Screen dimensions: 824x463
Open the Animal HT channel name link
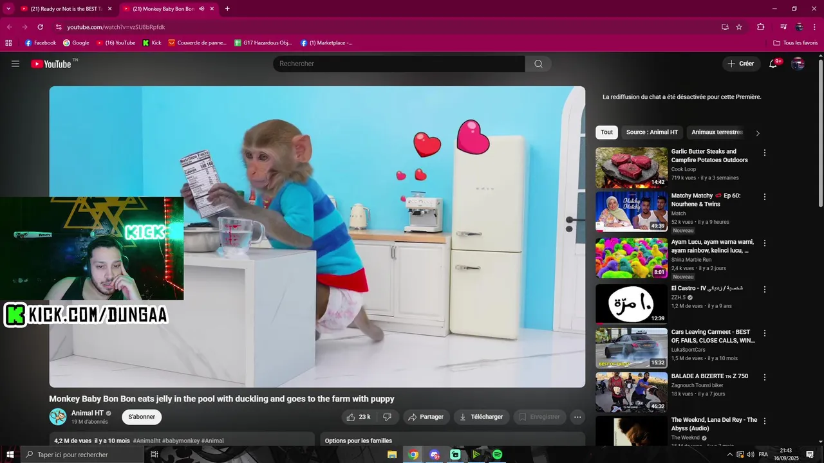[87, 413]
